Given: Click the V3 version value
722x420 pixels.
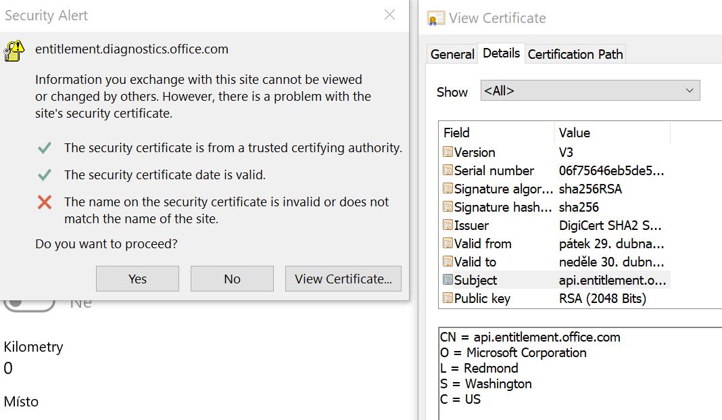Looking at the screenshot, I should pyautogui.click(x=566, y=152).
